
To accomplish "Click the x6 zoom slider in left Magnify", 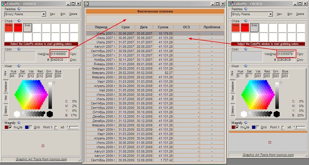I will 73,127.
